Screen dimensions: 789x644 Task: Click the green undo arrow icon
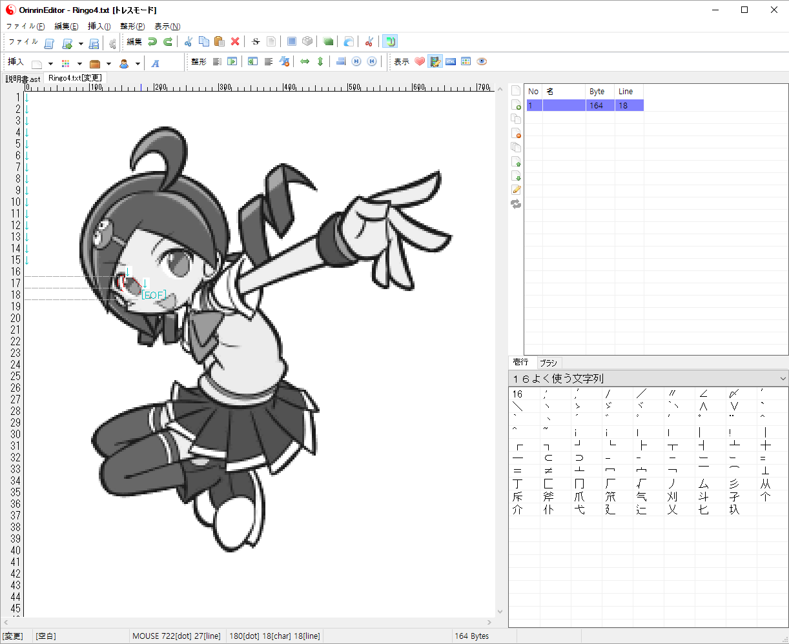(152, 42)
